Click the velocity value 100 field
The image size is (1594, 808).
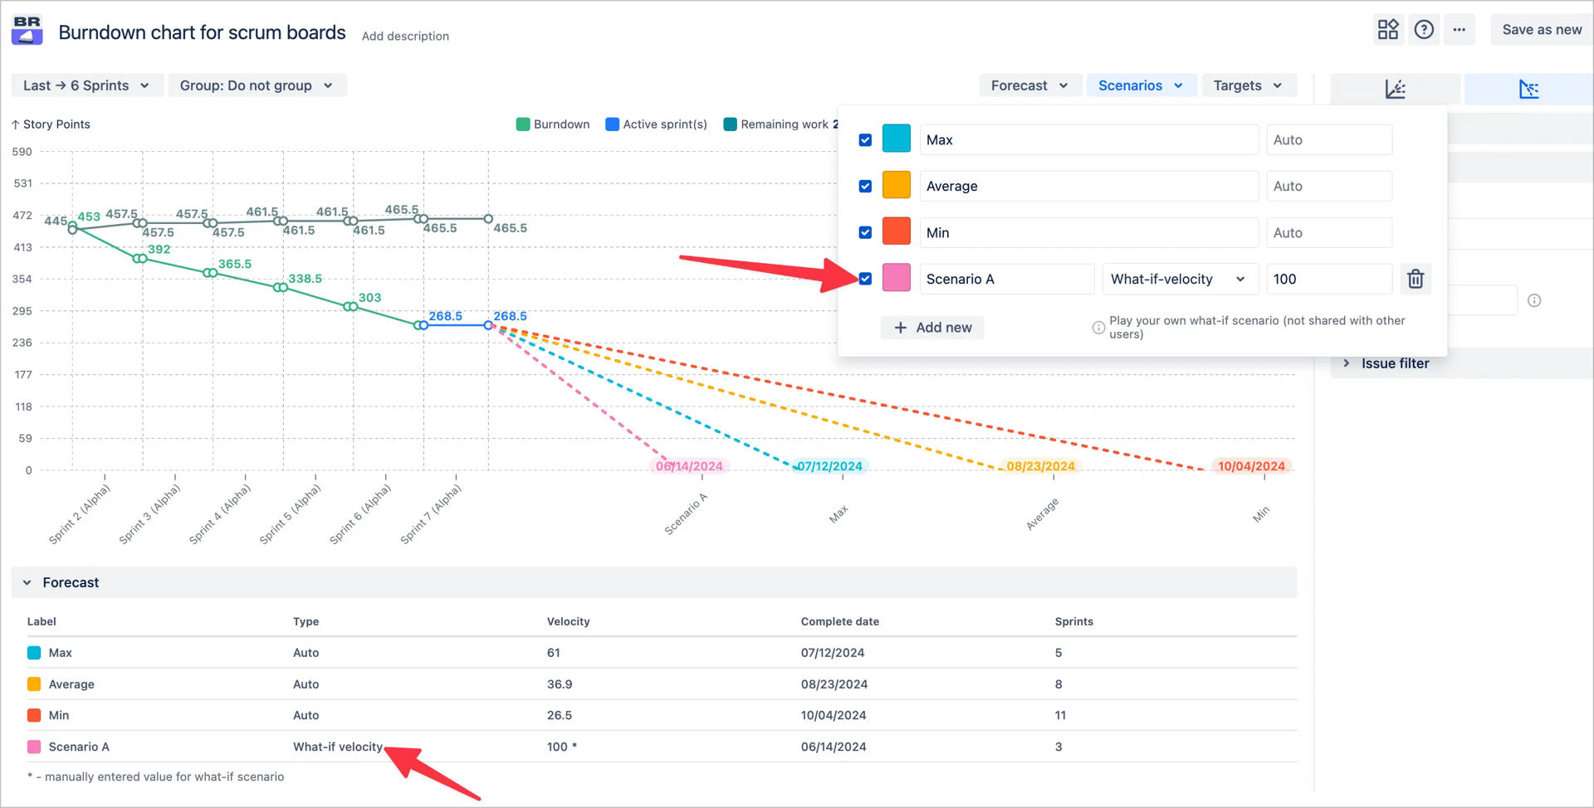click(x=1328, y=279)
